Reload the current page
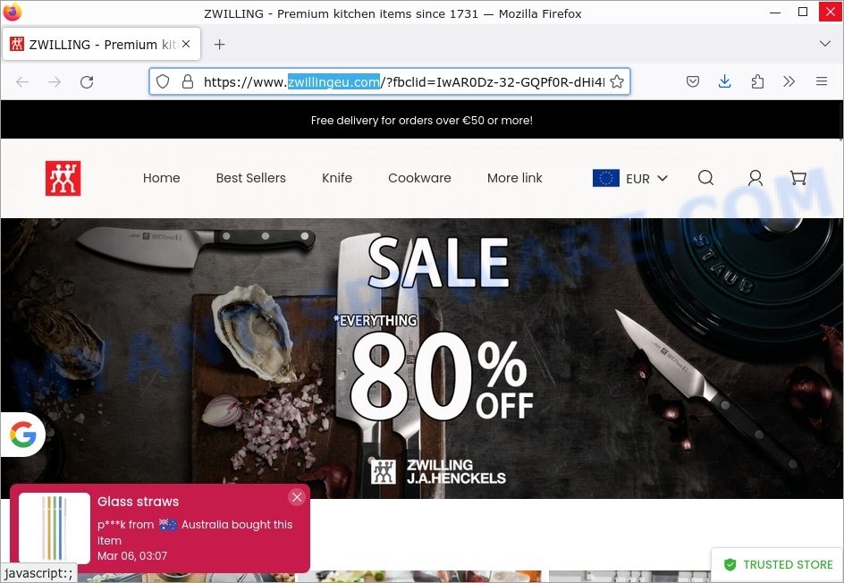The image size is (844, 583). click(87, 82)
